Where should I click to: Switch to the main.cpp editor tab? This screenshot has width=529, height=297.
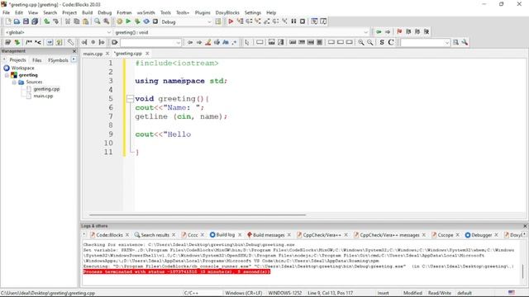(x=93, y=54)
